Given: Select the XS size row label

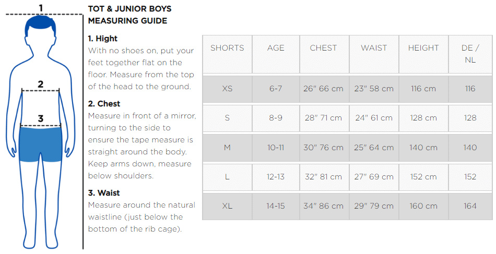Looking at the screenshot, I should 227,89.
